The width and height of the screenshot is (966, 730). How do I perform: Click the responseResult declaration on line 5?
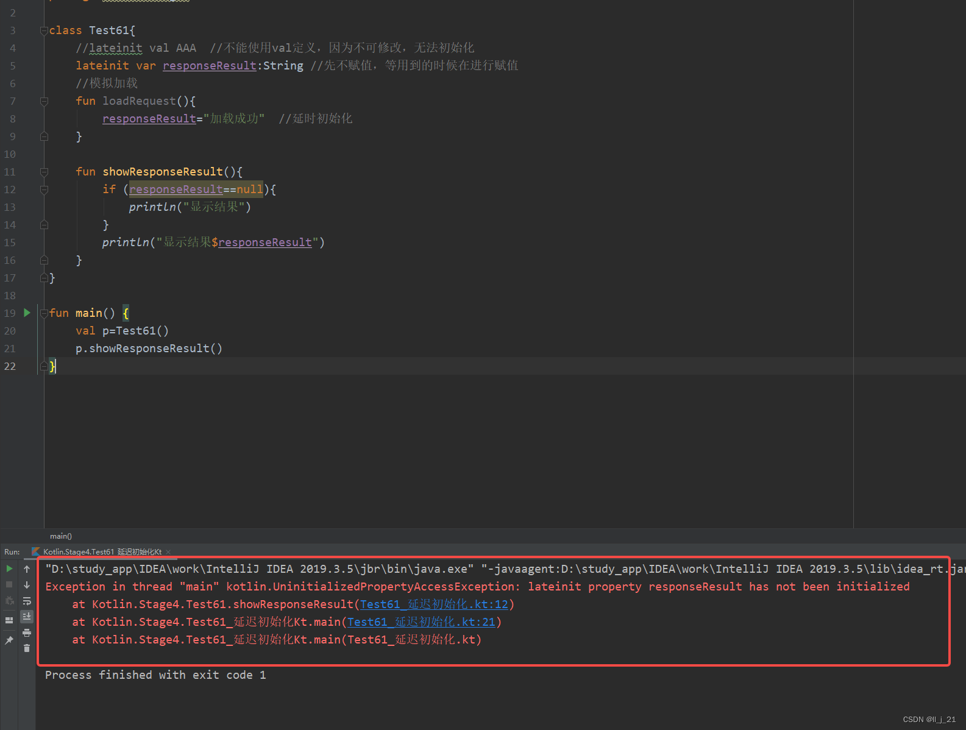pyautogui.click(x=210, y=66)
